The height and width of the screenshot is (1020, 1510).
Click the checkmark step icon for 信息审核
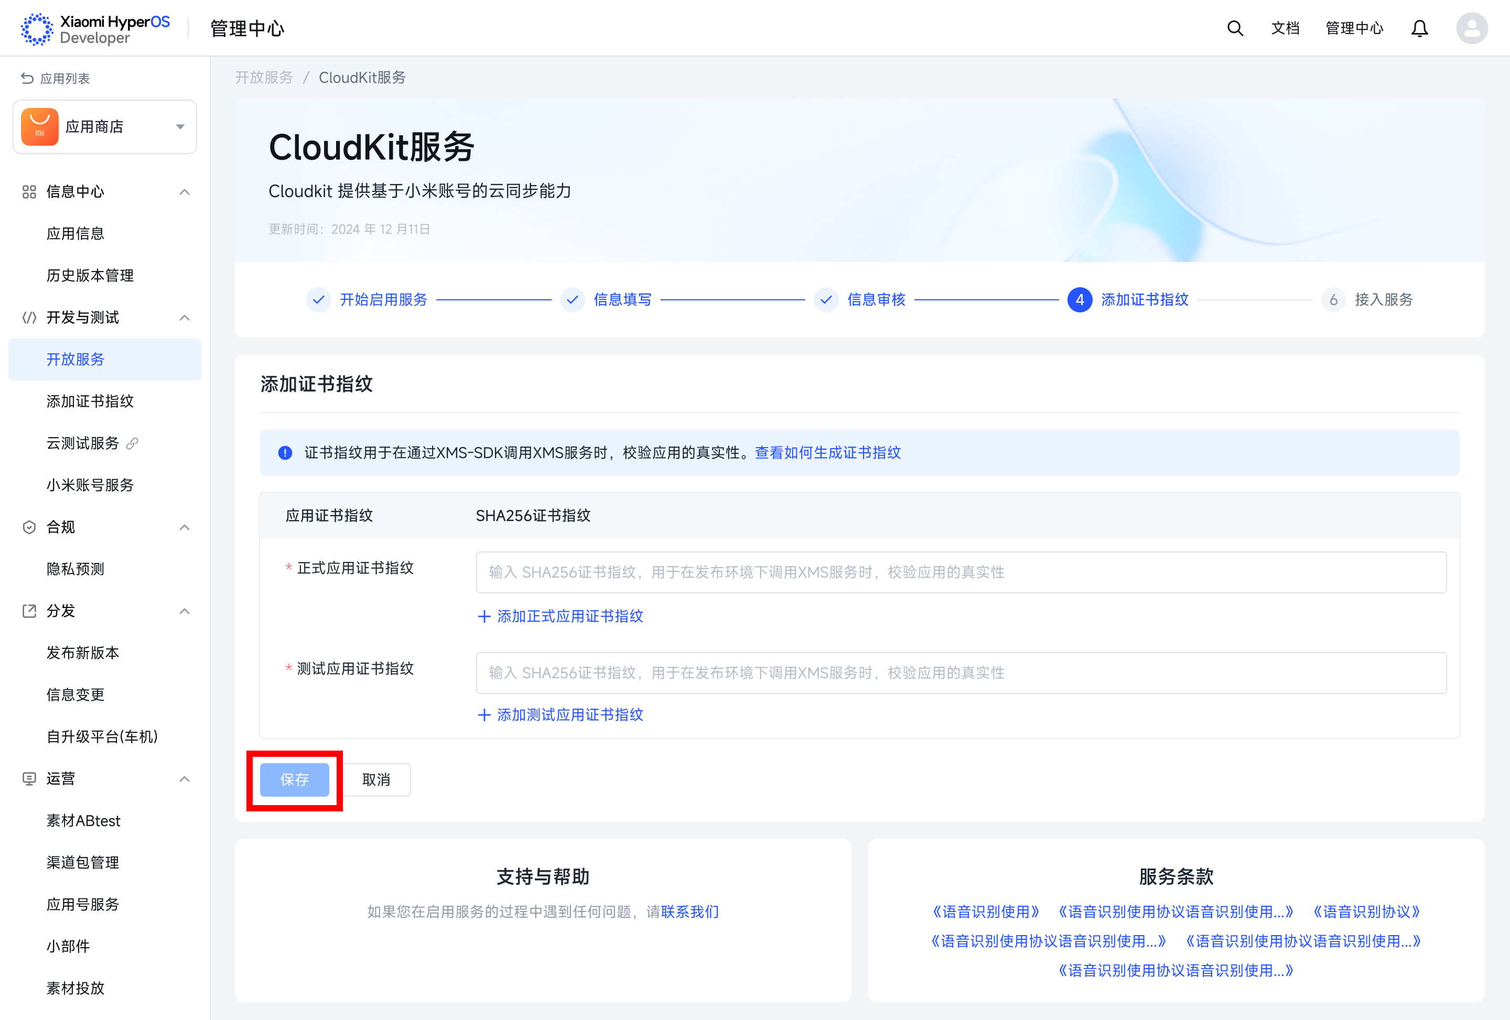[x=826, y=299]
